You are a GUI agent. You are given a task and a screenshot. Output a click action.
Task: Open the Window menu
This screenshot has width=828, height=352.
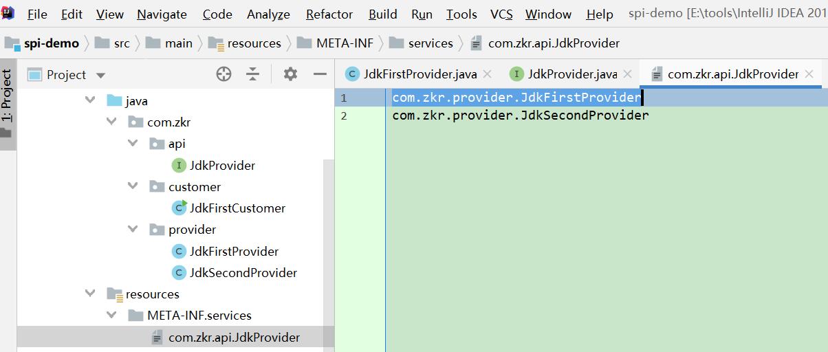click(548, 14)
